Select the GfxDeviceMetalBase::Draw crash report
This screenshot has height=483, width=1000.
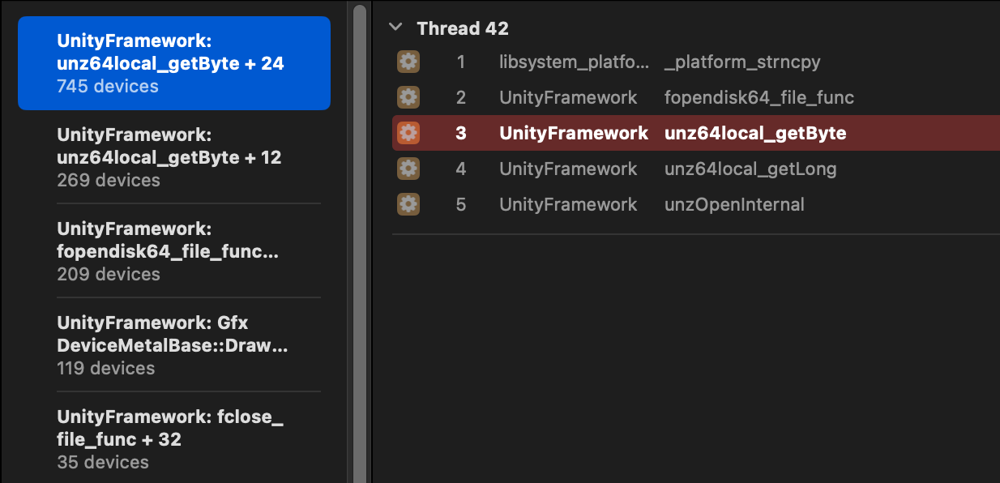(173, 345)
